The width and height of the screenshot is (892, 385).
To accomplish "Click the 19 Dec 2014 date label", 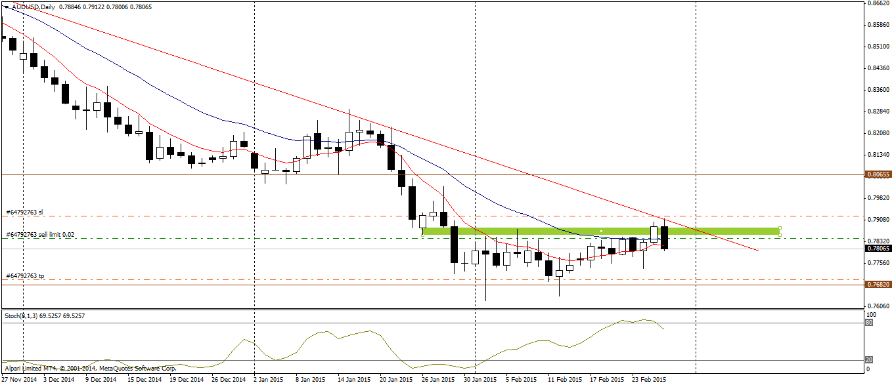I will pos(185,379).
